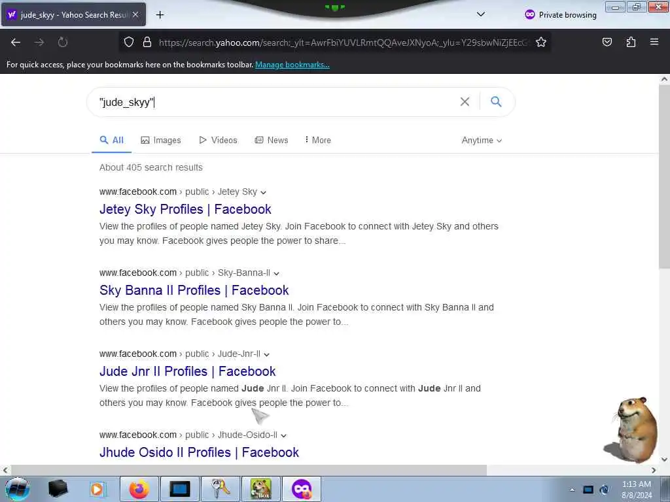Image resolution: width=670 pixels, height=502 pixels.
Task: Open Jhude Osido II Profiles Facebook result
Action: (x=199, y=452)
